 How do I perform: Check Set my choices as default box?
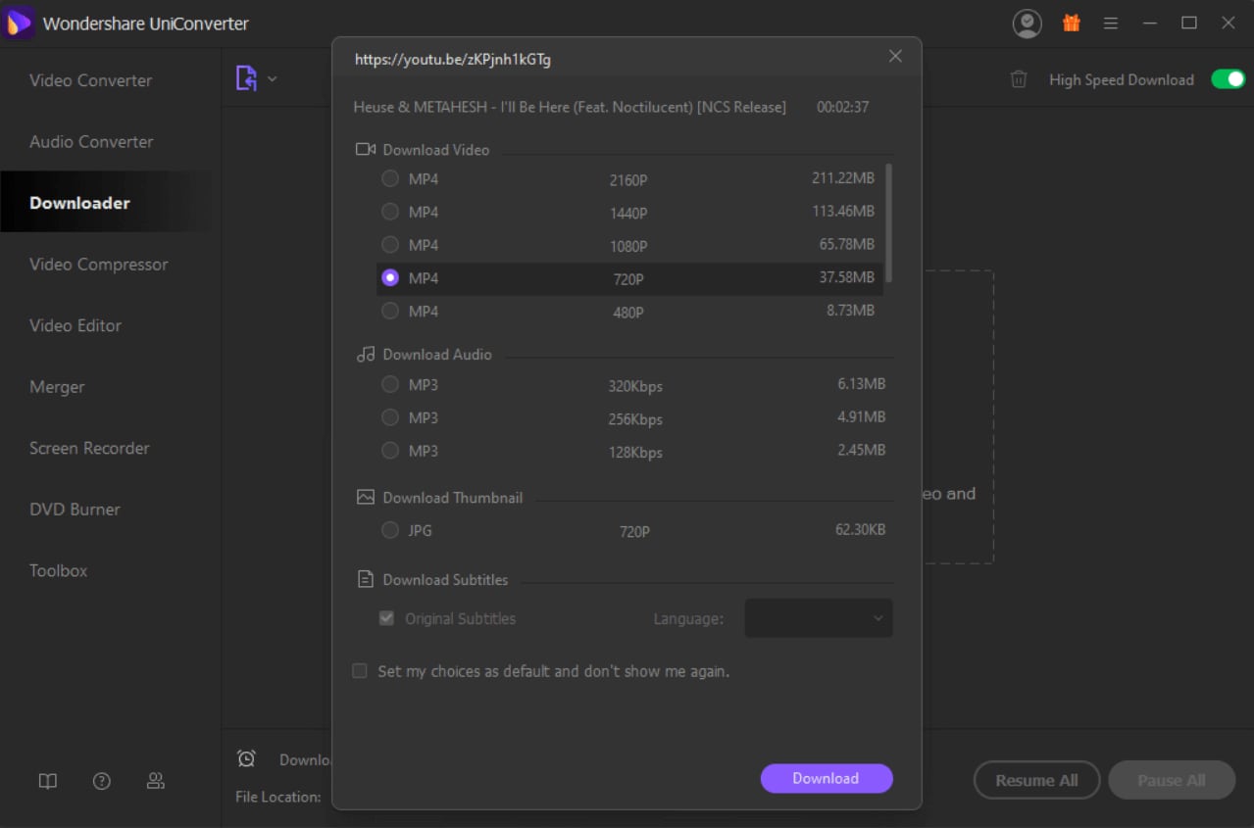(x=360, y=671)
